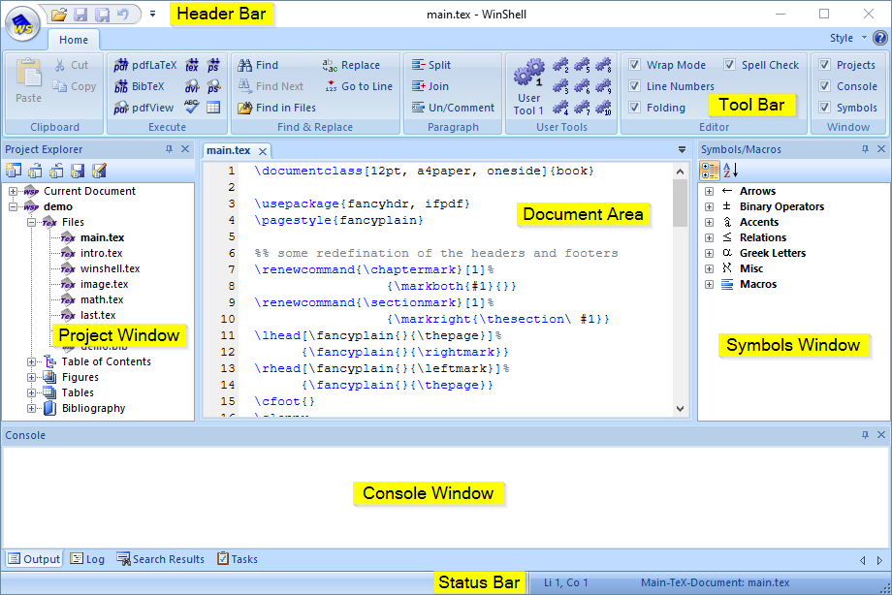Click 'Li 1, Co 1' in status bar

click(x=566, y=582)
